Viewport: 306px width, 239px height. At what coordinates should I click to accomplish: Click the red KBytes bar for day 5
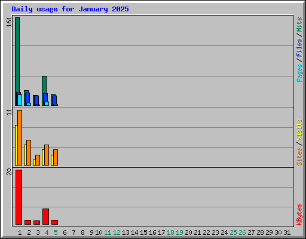pos(54,222)
